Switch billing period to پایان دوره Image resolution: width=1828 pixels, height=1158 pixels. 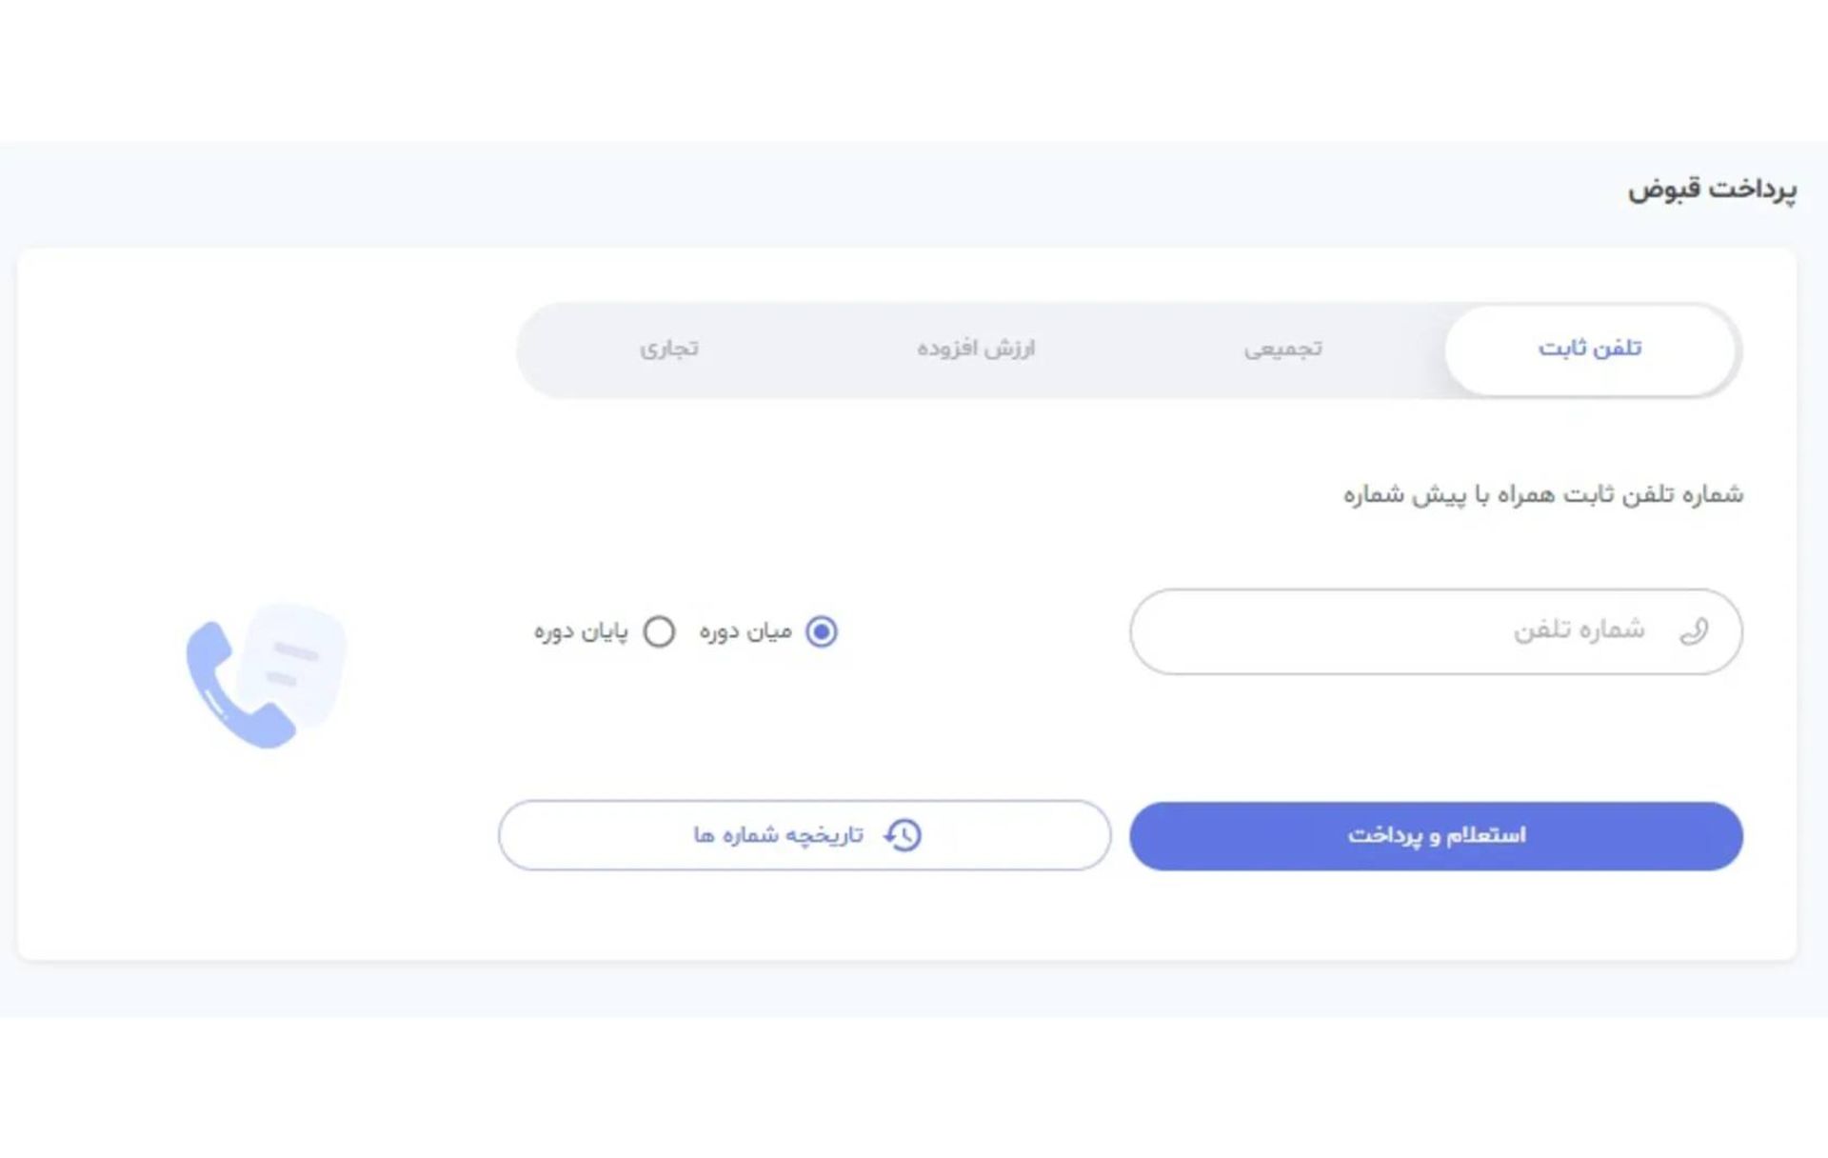click(659, 629)
